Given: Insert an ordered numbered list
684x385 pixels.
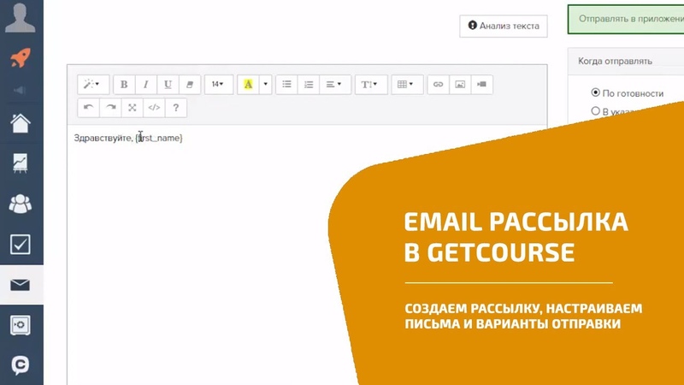Looking at the screenshot, I should pyautogui.click(x=309, y=84).
